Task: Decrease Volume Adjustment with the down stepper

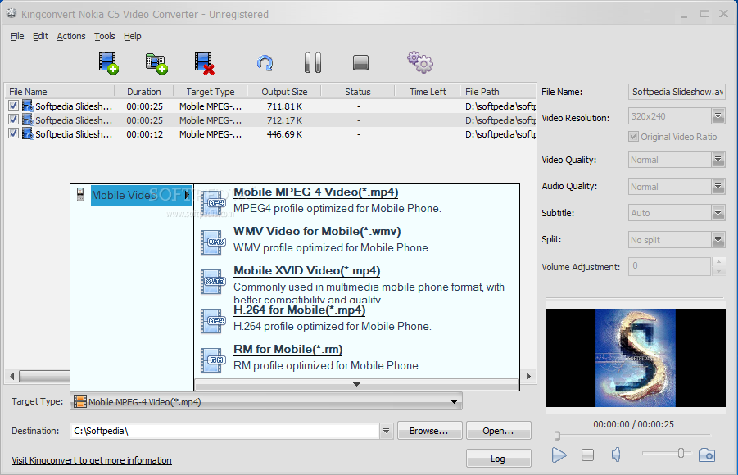Action: pyautogui.click(x=718, y=271)
